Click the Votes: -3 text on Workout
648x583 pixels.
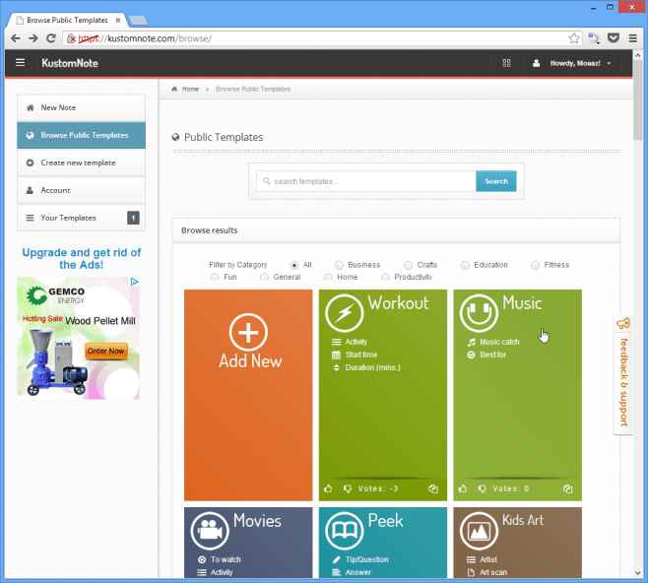click(x=378, y=488)
